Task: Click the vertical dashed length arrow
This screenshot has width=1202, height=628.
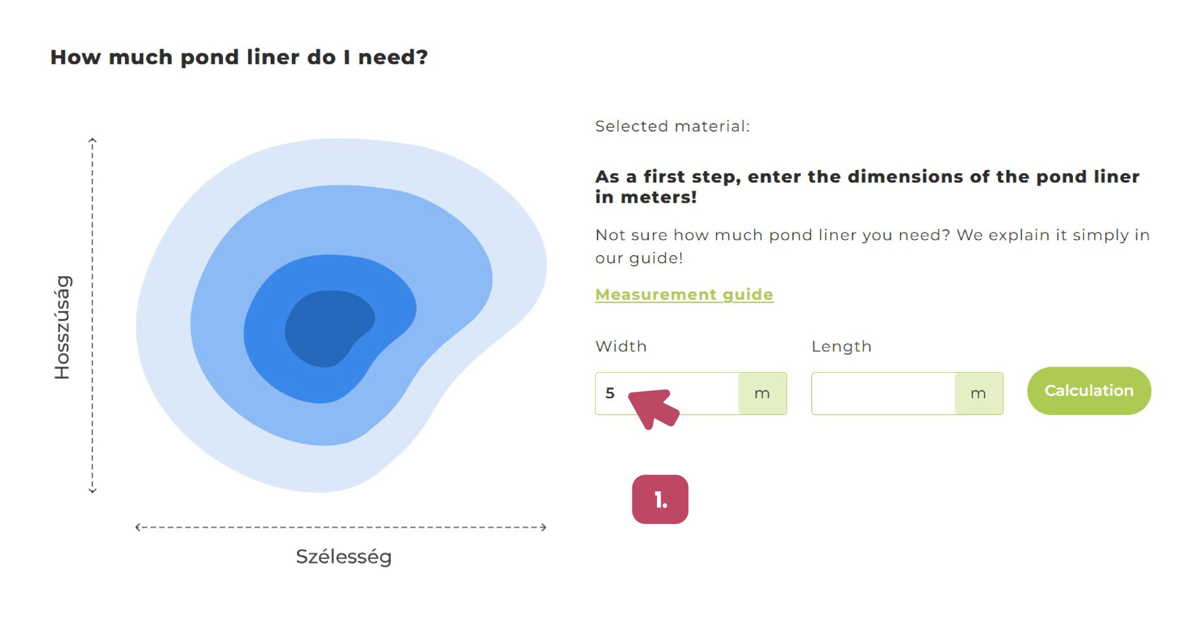Action: 92,315
